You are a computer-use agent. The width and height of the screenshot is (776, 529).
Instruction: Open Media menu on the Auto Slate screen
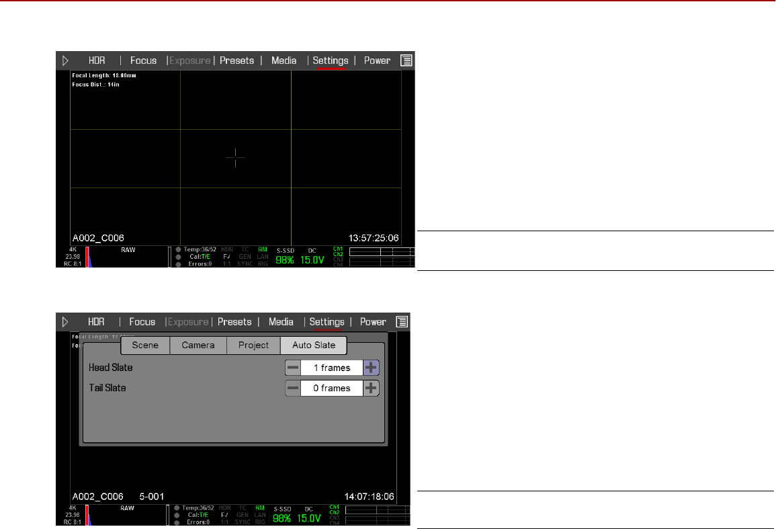tap(281, 322)
